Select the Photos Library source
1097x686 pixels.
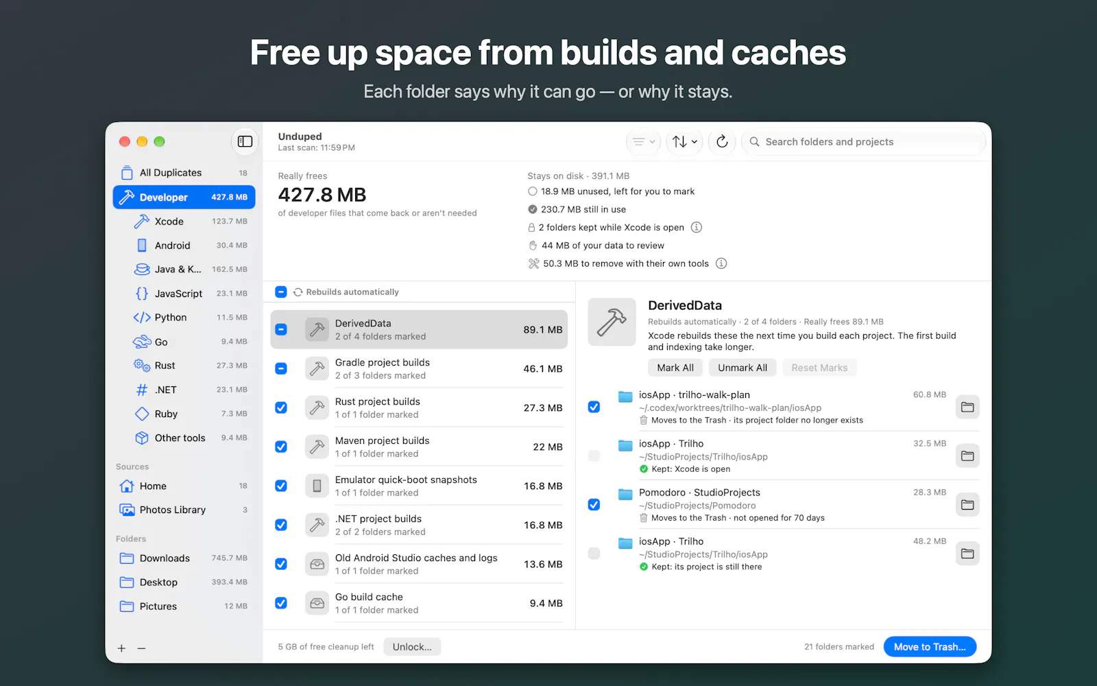184,510
